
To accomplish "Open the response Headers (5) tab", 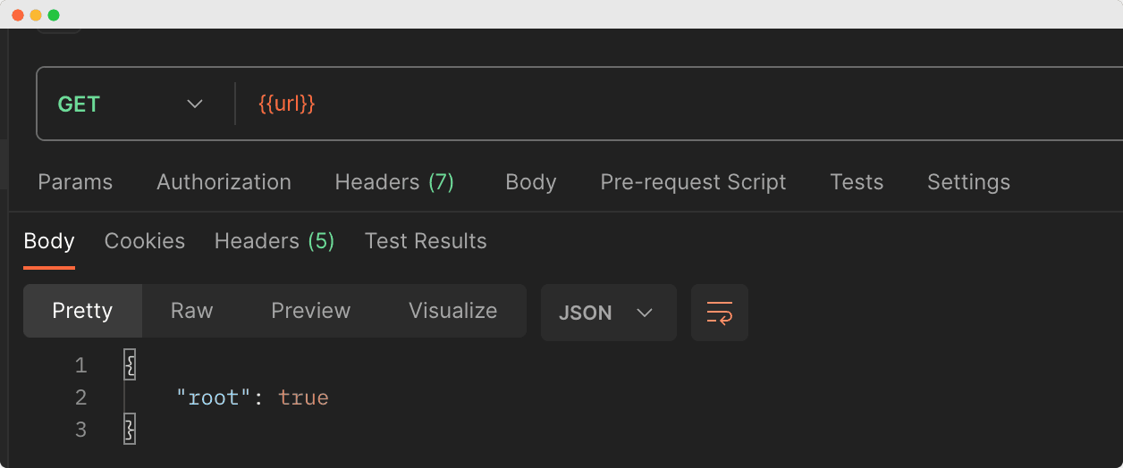I will [x=274, y=241].
